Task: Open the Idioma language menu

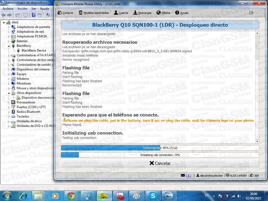Action: pyautogui.click(x=163, y=13)
